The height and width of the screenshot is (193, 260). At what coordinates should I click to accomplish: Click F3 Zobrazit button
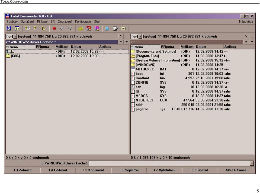coord(23,170)
